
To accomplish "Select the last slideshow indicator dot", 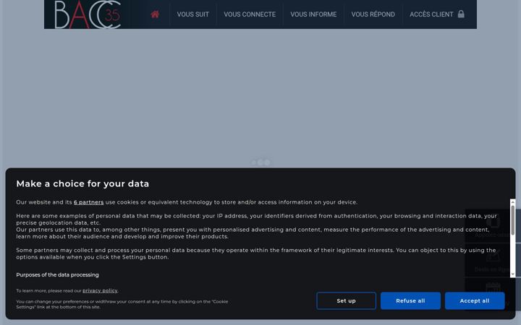I will pos(267,162).
